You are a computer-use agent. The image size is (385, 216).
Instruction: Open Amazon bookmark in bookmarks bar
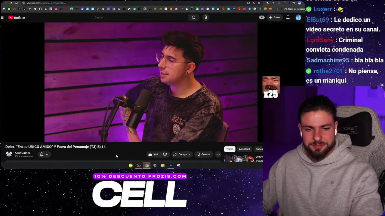51,9
